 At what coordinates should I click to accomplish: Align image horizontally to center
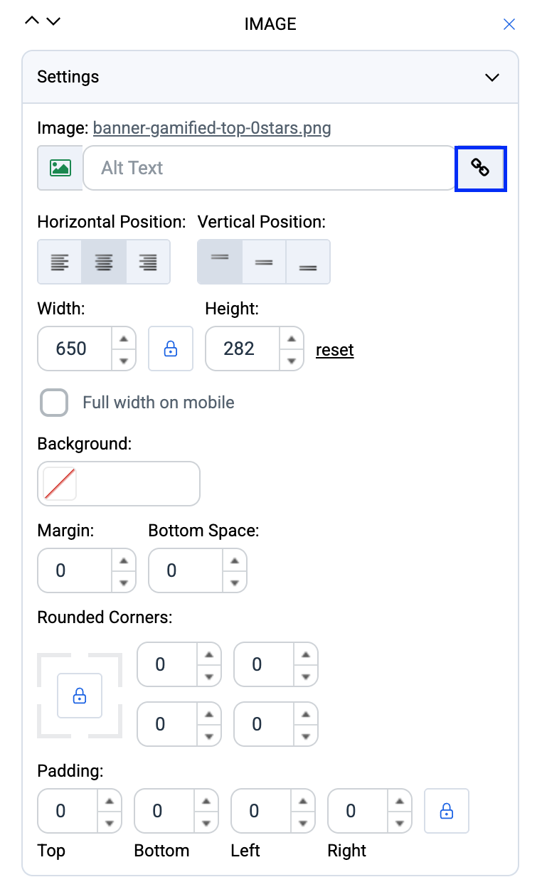click(104, 262)
